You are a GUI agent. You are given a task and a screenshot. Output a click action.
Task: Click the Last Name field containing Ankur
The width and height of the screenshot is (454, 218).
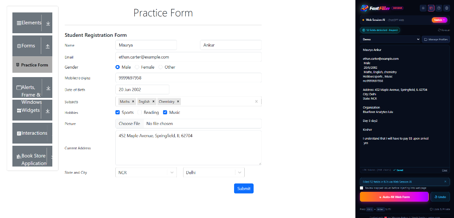[231, 45]
